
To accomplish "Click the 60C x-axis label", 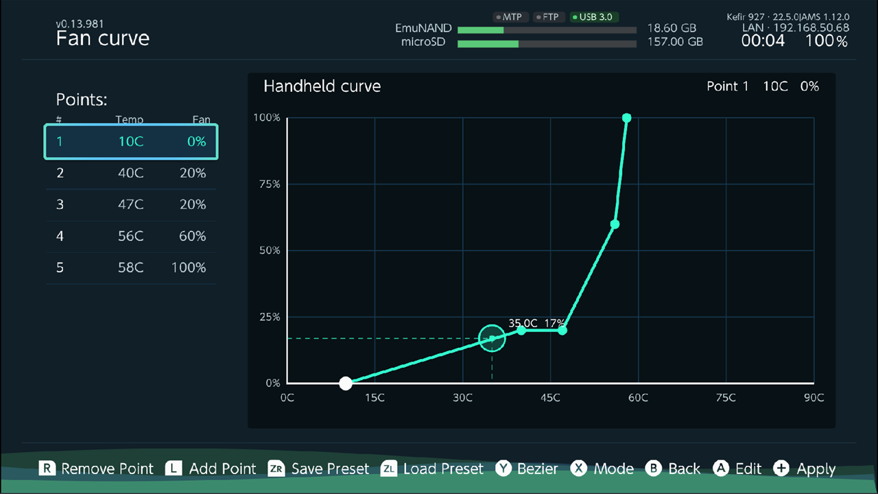I will pyautogui.click(x=638, y=398).
